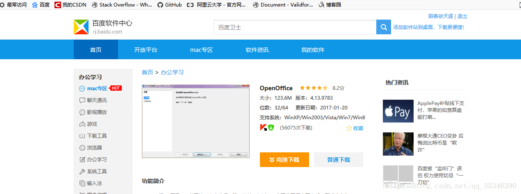Open the 百度 bookmark
This screenshot has height=194, width=521.
click(41, 5)
